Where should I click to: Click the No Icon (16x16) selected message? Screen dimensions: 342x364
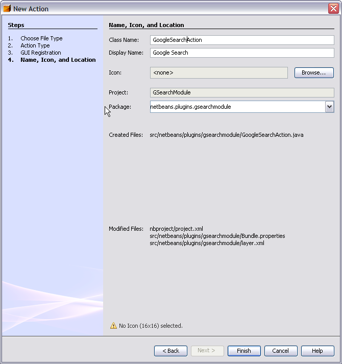click(x=151, y=326)
